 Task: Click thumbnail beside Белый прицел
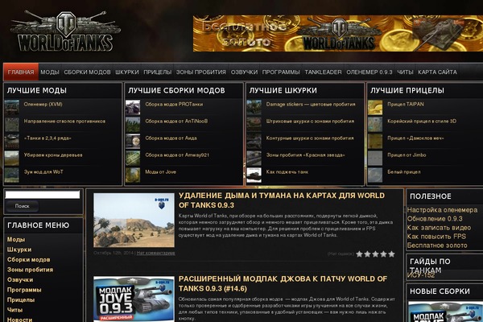375,175
